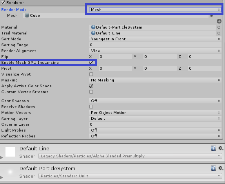The width and height of the screenshot is (225, 184).
Task: Open help for Default-Line material
Action: tap(213, 148)
